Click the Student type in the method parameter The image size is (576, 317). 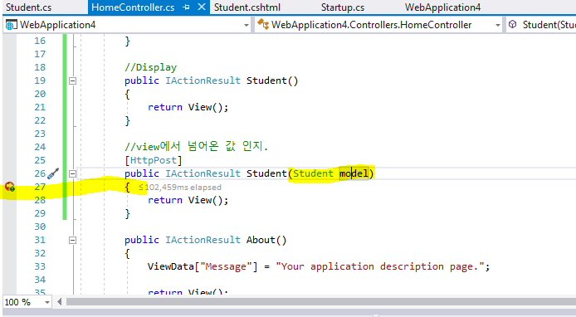coord(313,173)
